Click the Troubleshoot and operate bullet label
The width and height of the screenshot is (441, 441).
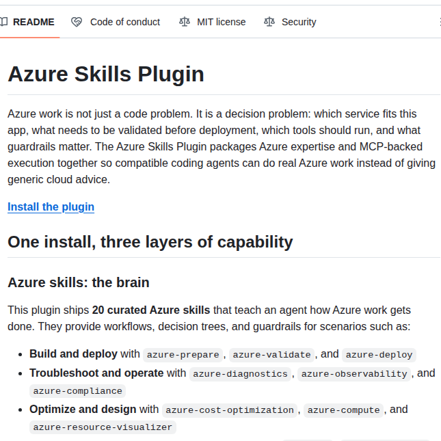tap(96, 373)
